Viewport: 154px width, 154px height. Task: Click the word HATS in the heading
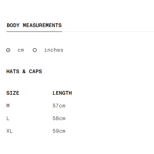(x=13, y=72)
